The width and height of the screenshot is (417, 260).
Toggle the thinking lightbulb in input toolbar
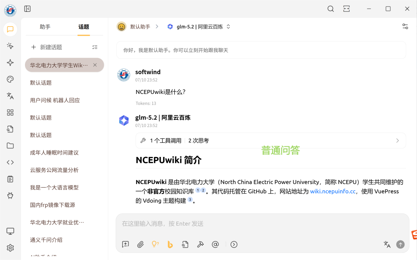pyautogui.click(x=155, y=244)
